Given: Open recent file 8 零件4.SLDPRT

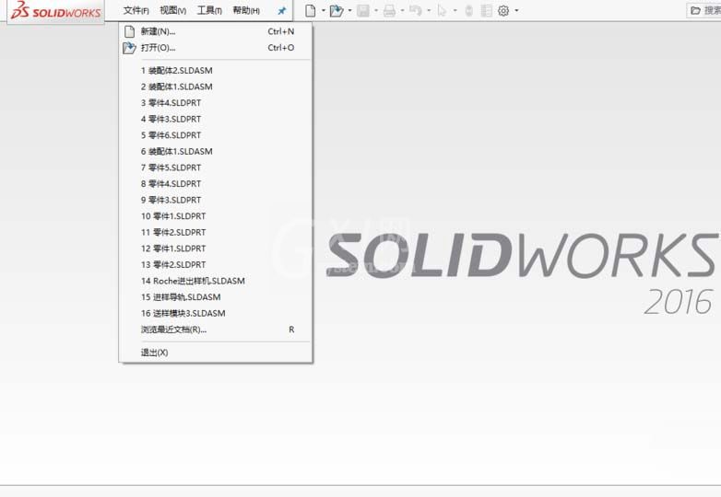Looking at the screenshot, I should pos(216,183).
